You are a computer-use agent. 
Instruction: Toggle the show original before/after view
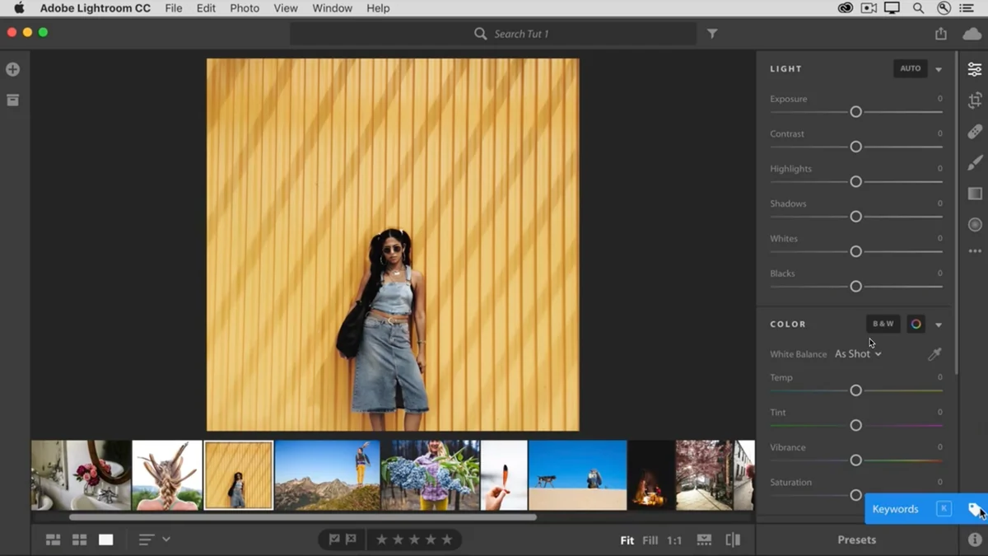(x=733, y=540)
